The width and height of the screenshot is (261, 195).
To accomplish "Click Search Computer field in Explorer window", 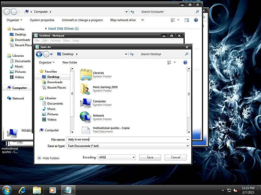I will 166,12.
